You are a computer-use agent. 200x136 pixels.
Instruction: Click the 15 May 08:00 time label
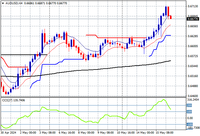click(165, 133)
